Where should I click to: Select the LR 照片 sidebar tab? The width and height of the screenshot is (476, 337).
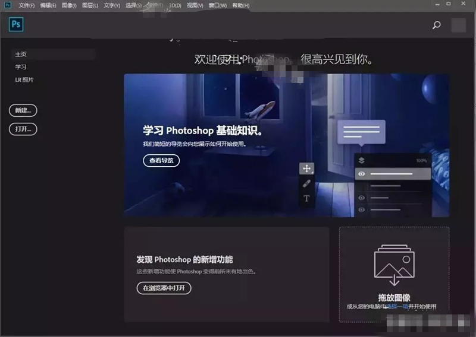[x=24, y=80]
